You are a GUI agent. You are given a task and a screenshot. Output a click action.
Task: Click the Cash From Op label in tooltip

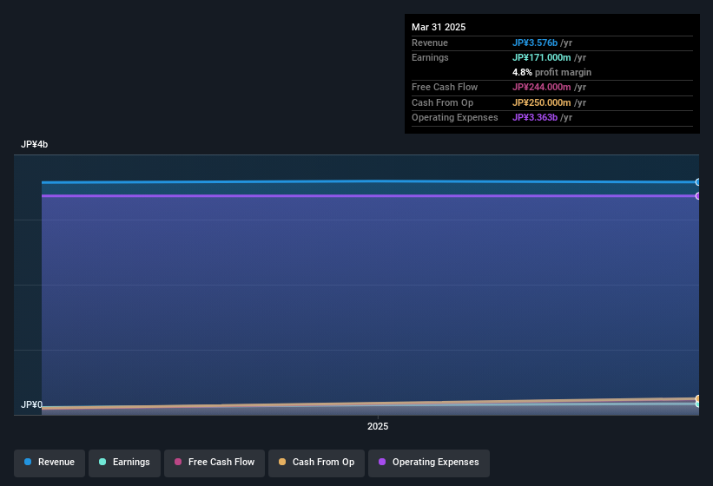pos(442,102)
